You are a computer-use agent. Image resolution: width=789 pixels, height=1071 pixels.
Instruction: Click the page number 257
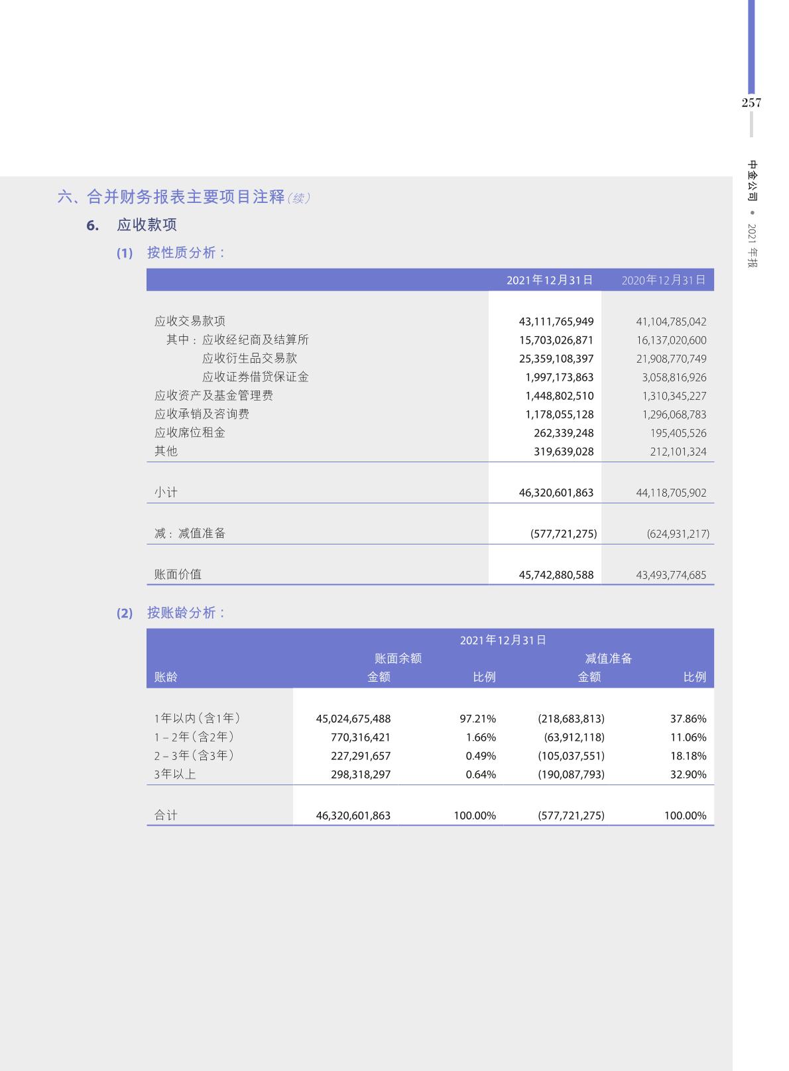[751, 103]
